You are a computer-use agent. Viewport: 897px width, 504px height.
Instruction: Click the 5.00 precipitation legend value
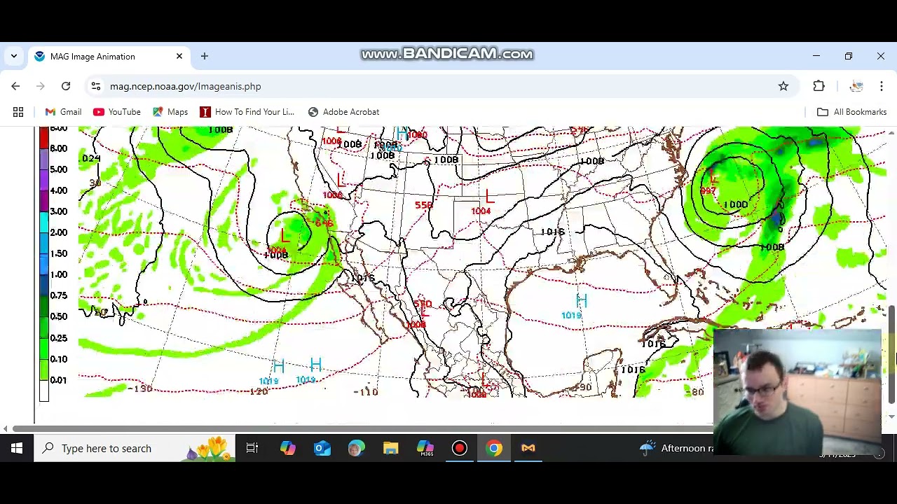point(59,169)
